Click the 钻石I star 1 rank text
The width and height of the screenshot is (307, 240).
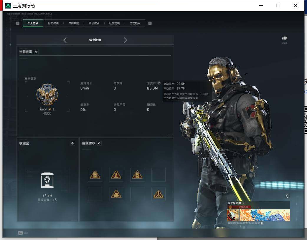click(x=47, y=109)
